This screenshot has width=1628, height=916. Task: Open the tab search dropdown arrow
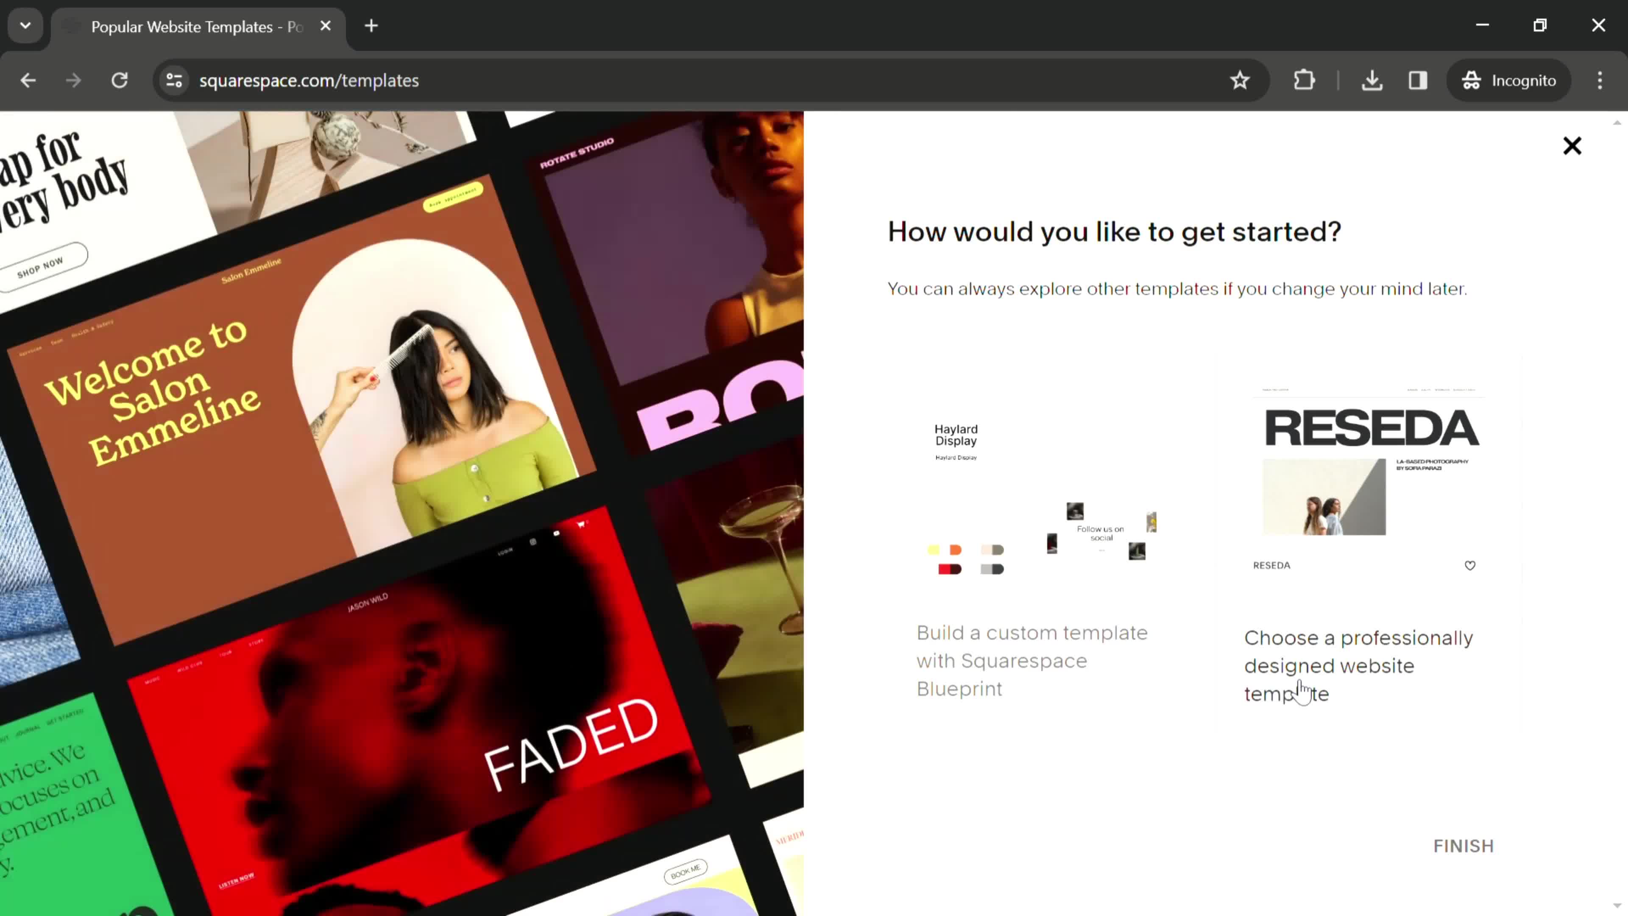tap(25, 26)
